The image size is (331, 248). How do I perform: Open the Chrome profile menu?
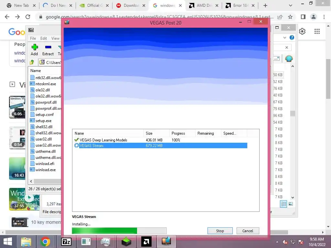[x=314, y=17]
